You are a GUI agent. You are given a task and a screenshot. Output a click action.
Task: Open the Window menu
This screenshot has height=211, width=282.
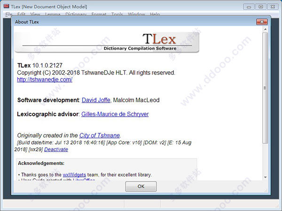[x=136, y=14]
